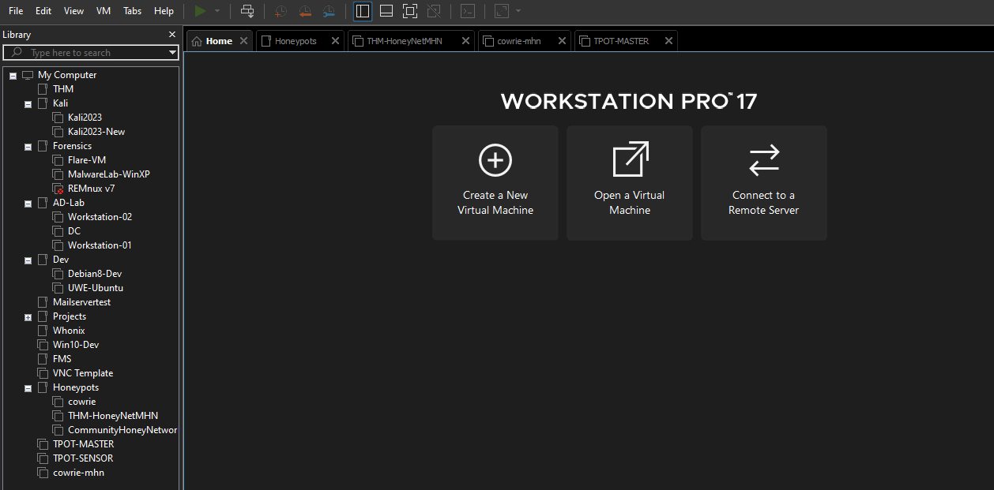The image size is (994, 490).
Task: Close the Library panel
Action: tap(172, 35)
